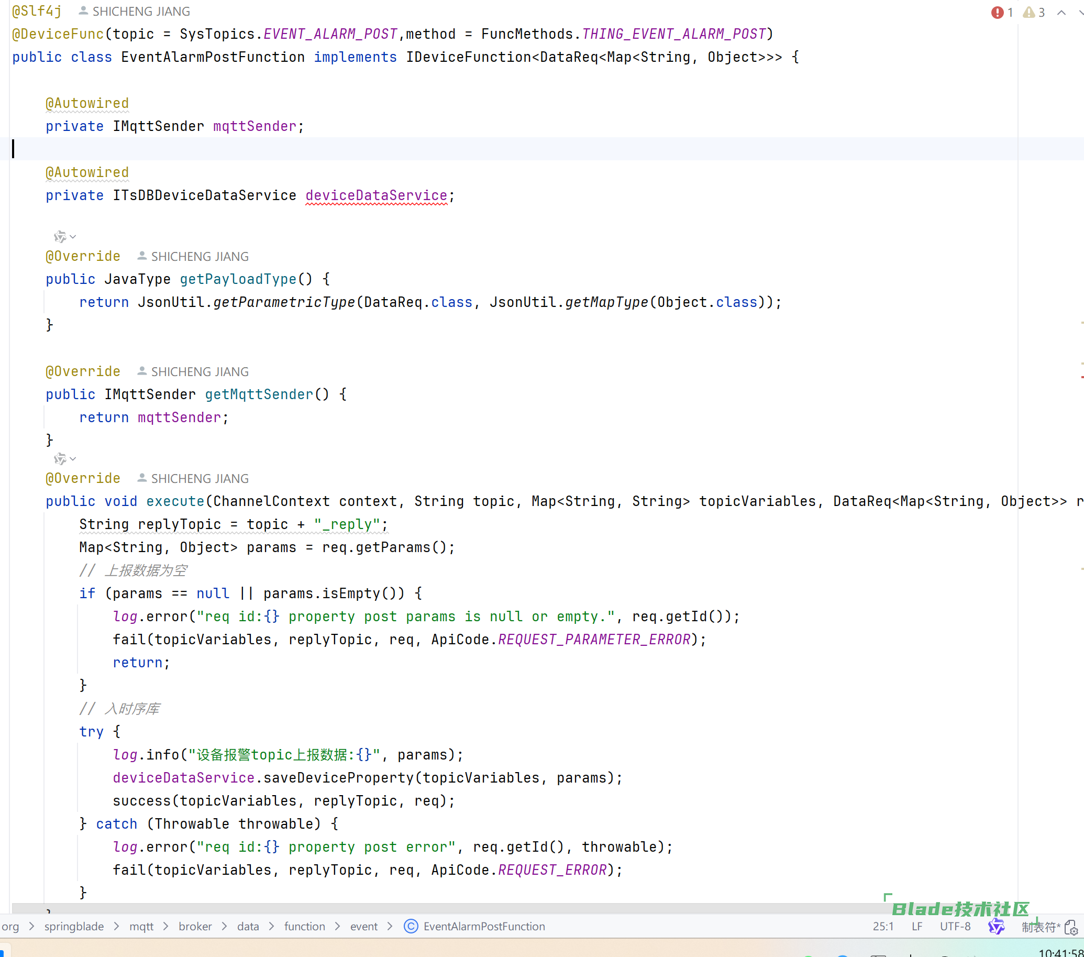Click the getMqttSender method name

click(x=259, y=394)
